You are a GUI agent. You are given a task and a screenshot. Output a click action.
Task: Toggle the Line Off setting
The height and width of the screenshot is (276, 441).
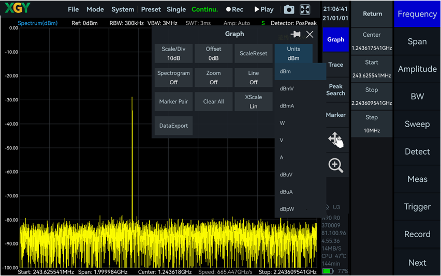point(254,78)
